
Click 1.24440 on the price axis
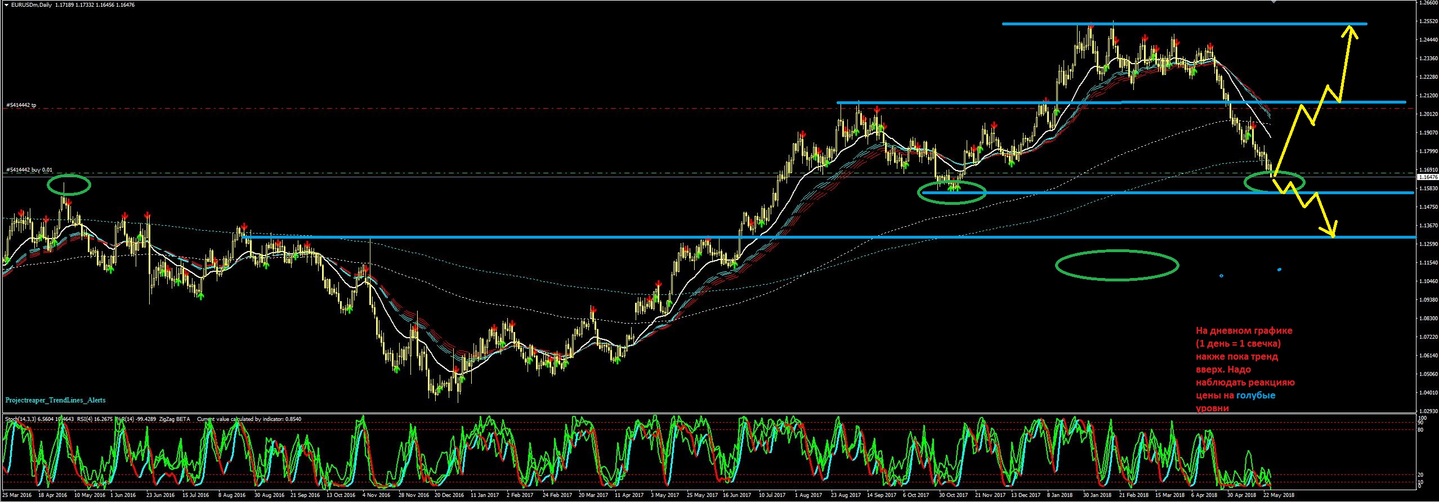(1428, 40)
